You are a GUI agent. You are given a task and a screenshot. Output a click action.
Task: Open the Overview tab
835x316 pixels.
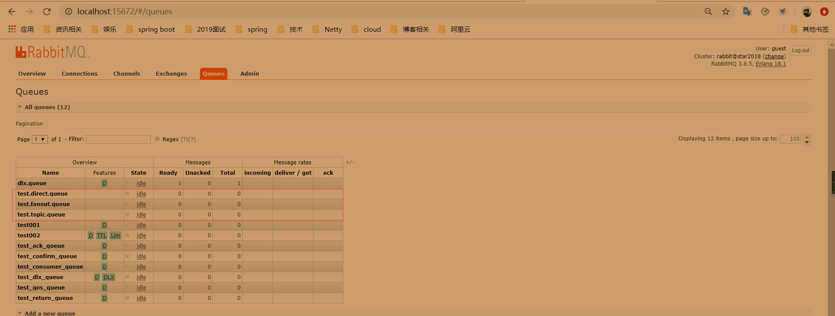tap(32, 74)
